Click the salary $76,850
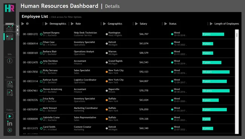This screenshot has width=245, height=139. [x=144, y=109]
